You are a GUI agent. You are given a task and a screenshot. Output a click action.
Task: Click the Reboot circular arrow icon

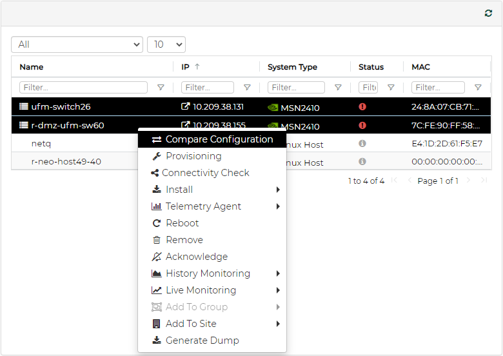[x=157, y=223]
